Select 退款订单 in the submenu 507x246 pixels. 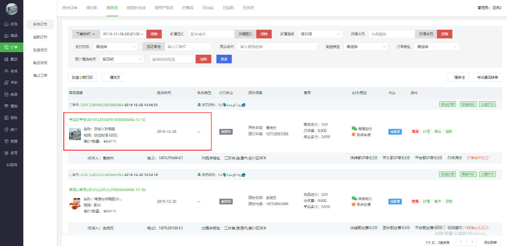point(40,37)
